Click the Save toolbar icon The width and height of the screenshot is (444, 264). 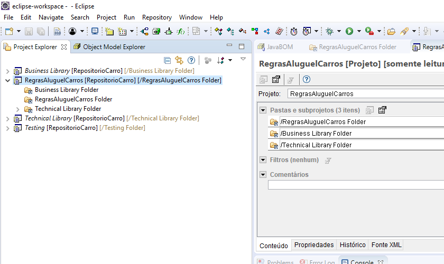click(29, 31)
